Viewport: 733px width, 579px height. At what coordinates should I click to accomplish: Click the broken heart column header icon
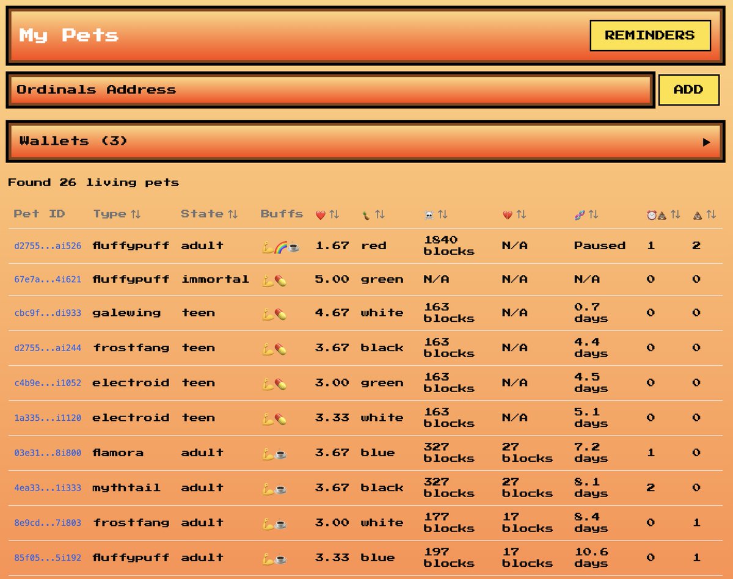click(x=507, y=215)
